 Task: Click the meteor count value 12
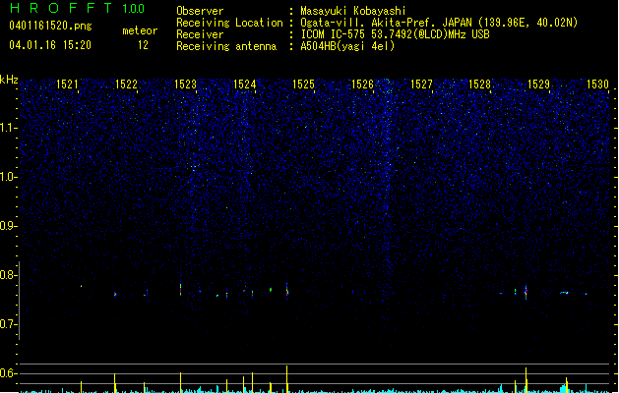tap(143, 45)
